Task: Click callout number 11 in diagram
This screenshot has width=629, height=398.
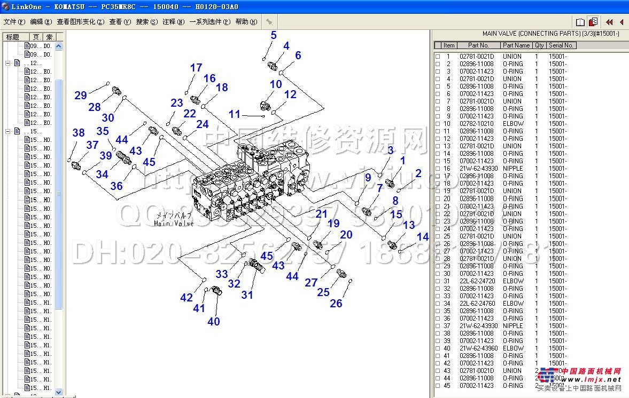Action: 234,115
